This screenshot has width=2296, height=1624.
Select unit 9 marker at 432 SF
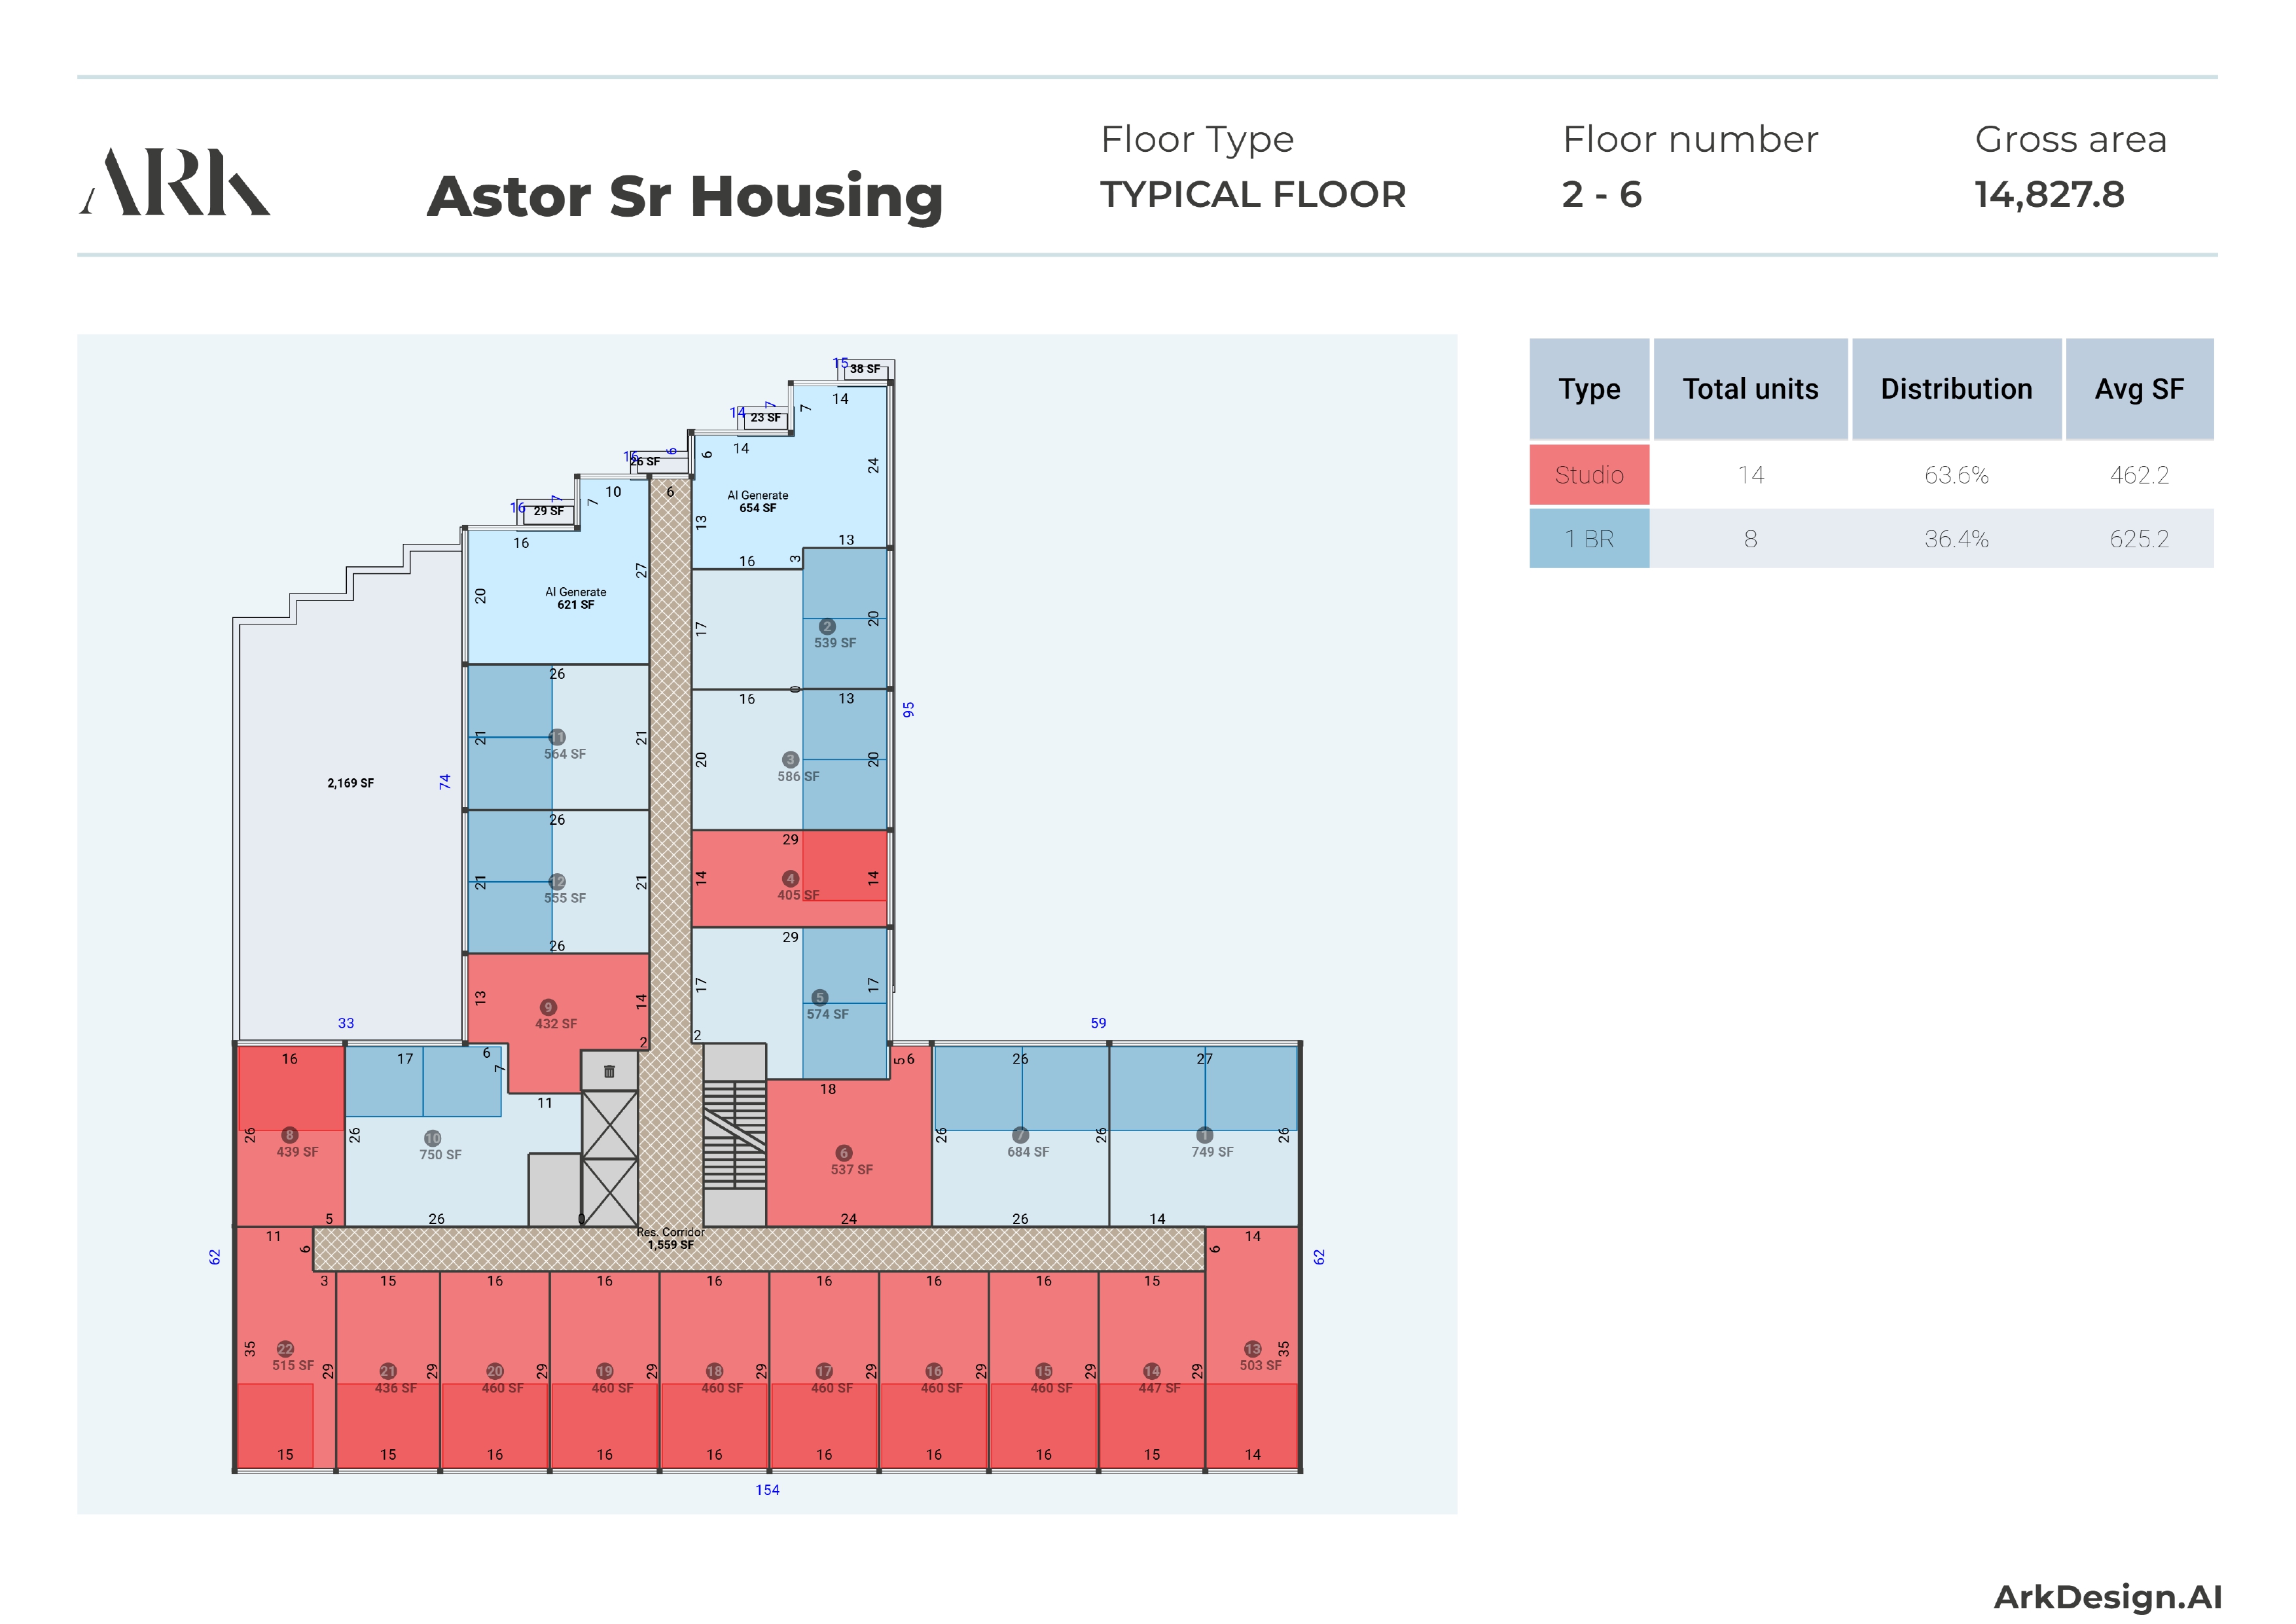point(548,1007)
